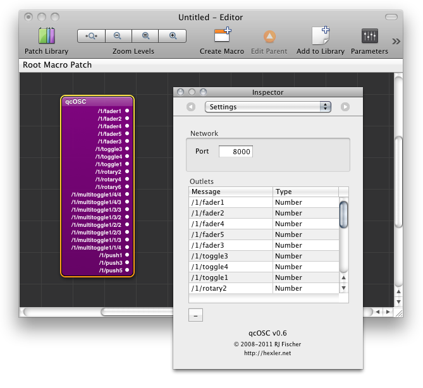Select the /1/fader4 row in Outlets
This screenshot has height=388, width=423.
pos(264,224)
